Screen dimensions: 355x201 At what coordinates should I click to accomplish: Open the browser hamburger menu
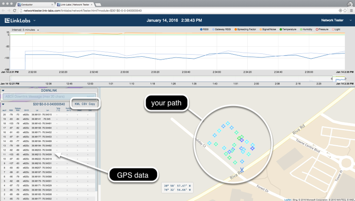[351, 10]
